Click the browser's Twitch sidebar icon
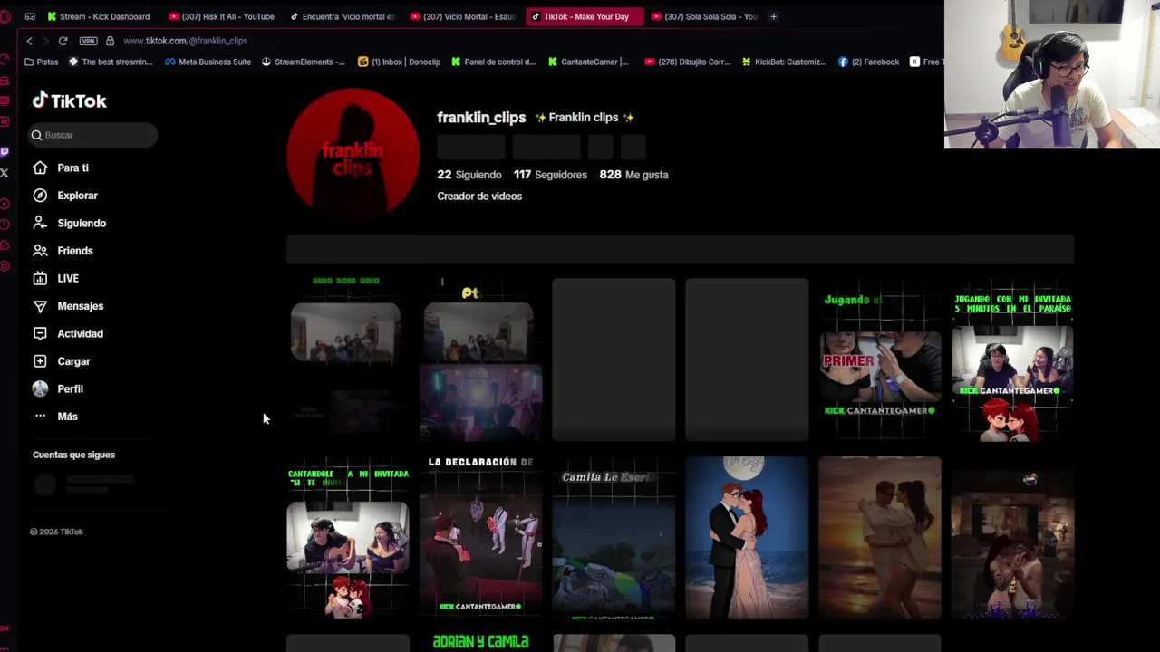Viewport: 1160px width, 652px height. point(5,151)
